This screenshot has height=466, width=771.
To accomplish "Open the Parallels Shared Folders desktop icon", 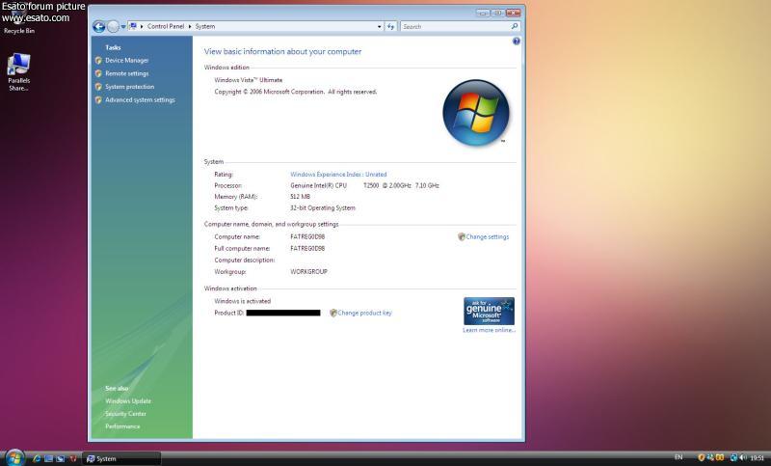I will pyautogui.click(x=18, y=72).
